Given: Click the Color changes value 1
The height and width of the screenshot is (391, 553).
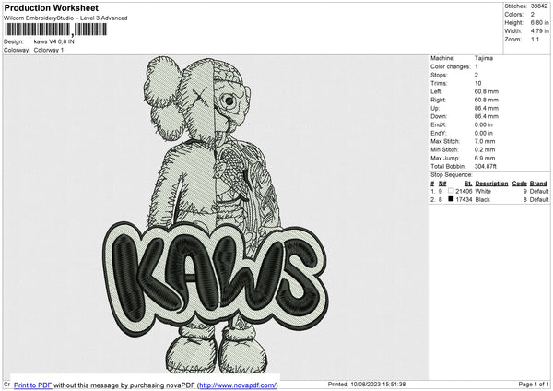Looking at the screenshot, I should [x=477, y=66].
